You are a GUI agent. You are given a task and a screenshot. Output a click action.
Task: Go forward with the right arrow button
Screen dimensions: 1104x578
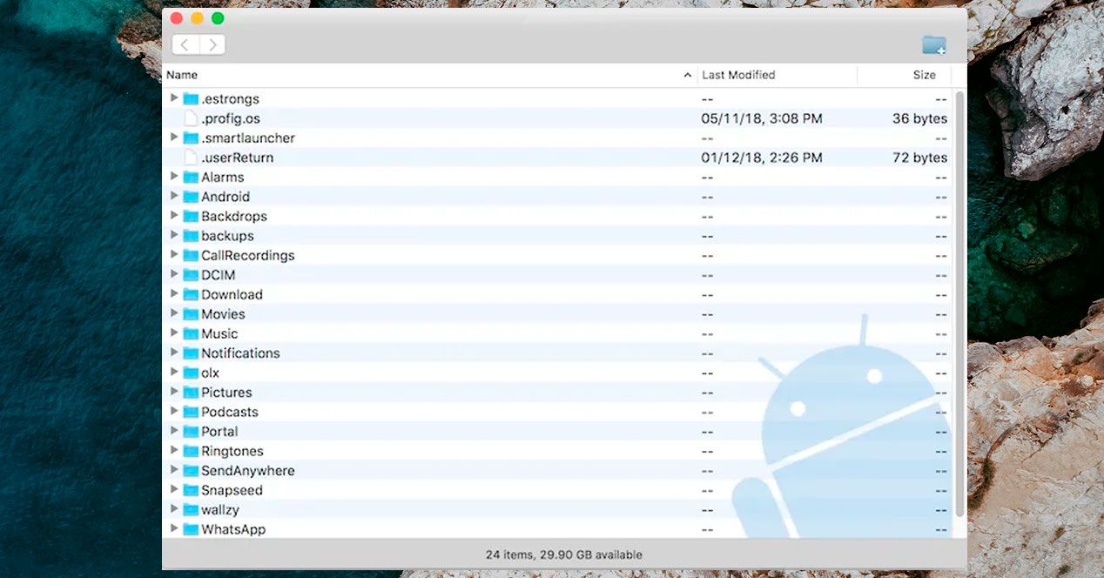(212, 44)
